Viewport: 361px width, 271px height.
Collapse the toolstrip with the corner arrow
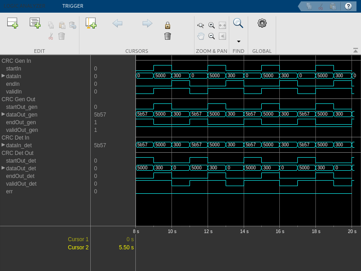[355, 51]
